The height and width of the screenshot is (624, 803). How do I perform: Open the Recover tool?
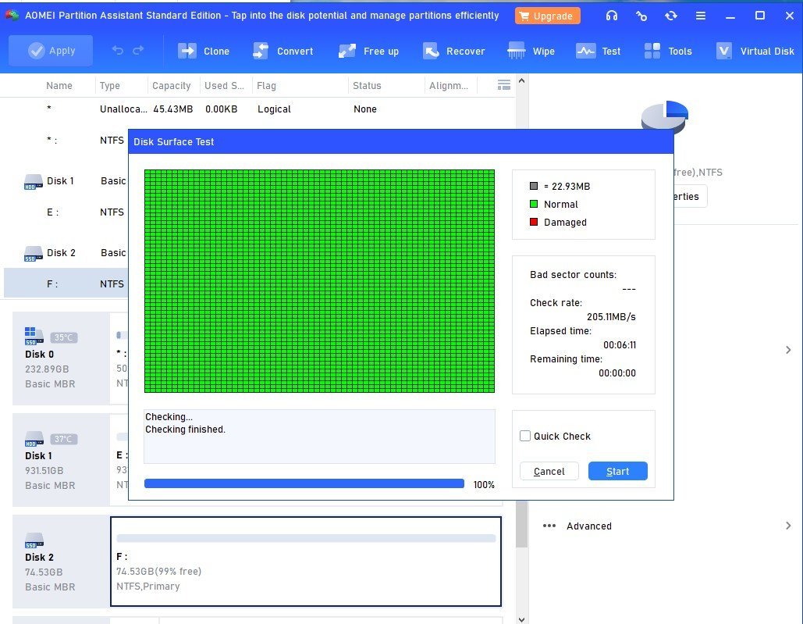pos(454,50)
